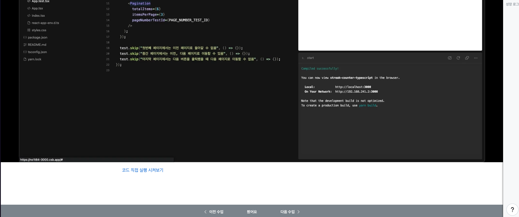Click the totalItems={6} prop line
The height and width of the screenshot is (217, 519).
coord(146,9)
